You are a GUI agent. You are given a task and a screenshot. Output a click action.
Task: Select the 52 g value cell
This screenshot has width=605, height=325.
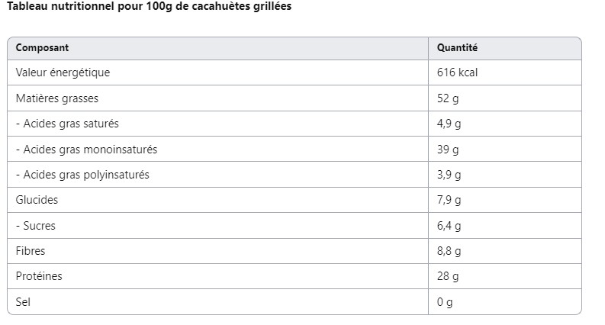coord(448,98)
